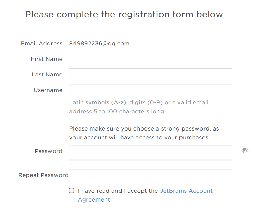Click the Last Name label

click(47, 74)
